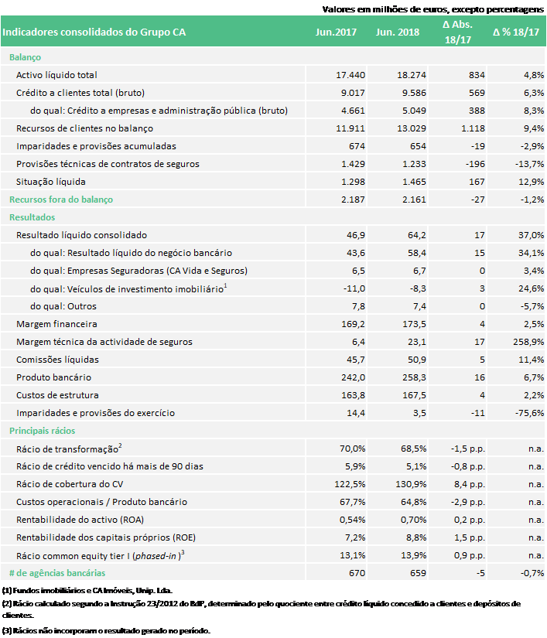
Task: Select the Activo líquido total row label
Action: (x=56, y=75)
